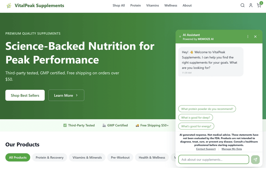Select the 'What is good for sleep?' suggestion

pos(196,117)
